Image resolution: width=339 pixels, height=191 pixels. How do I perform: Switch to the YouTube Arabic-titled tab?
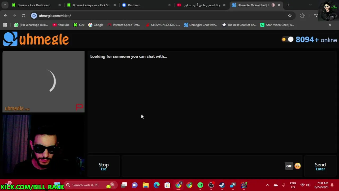[202, 5]
